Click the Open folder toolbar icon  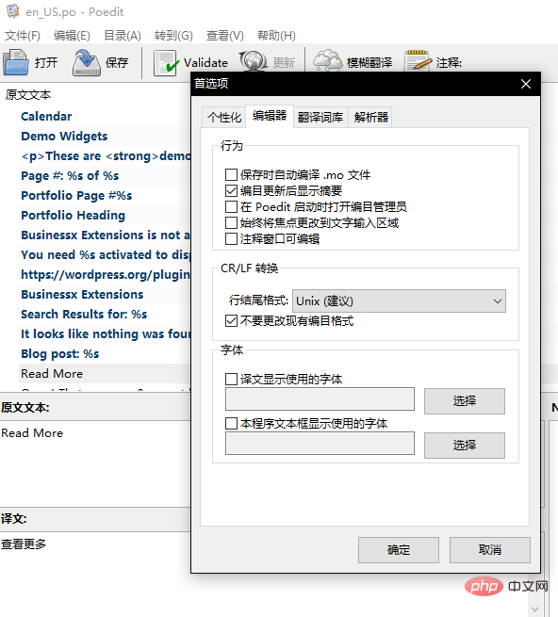click(16, 62)
